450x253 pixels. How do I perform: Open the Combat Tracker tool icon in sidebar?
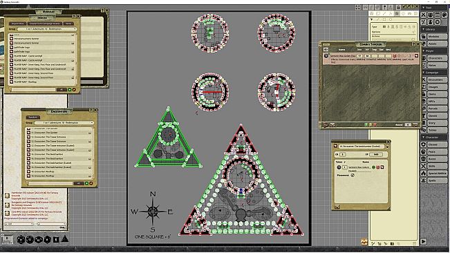pos(424,15)
